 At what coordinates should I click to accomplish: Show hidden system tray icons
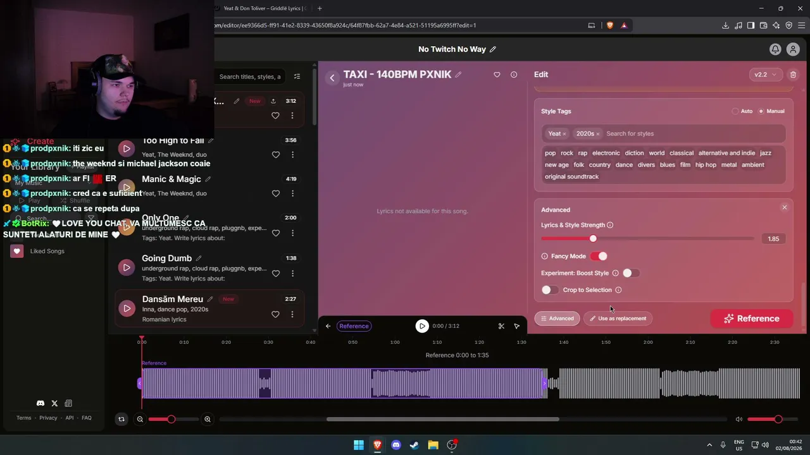709,445
